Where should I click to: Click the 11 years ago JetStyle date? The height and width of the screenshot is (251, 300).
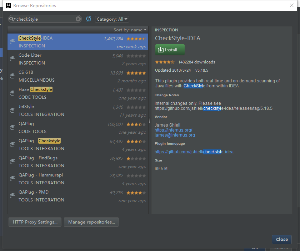tap(133, 115)
